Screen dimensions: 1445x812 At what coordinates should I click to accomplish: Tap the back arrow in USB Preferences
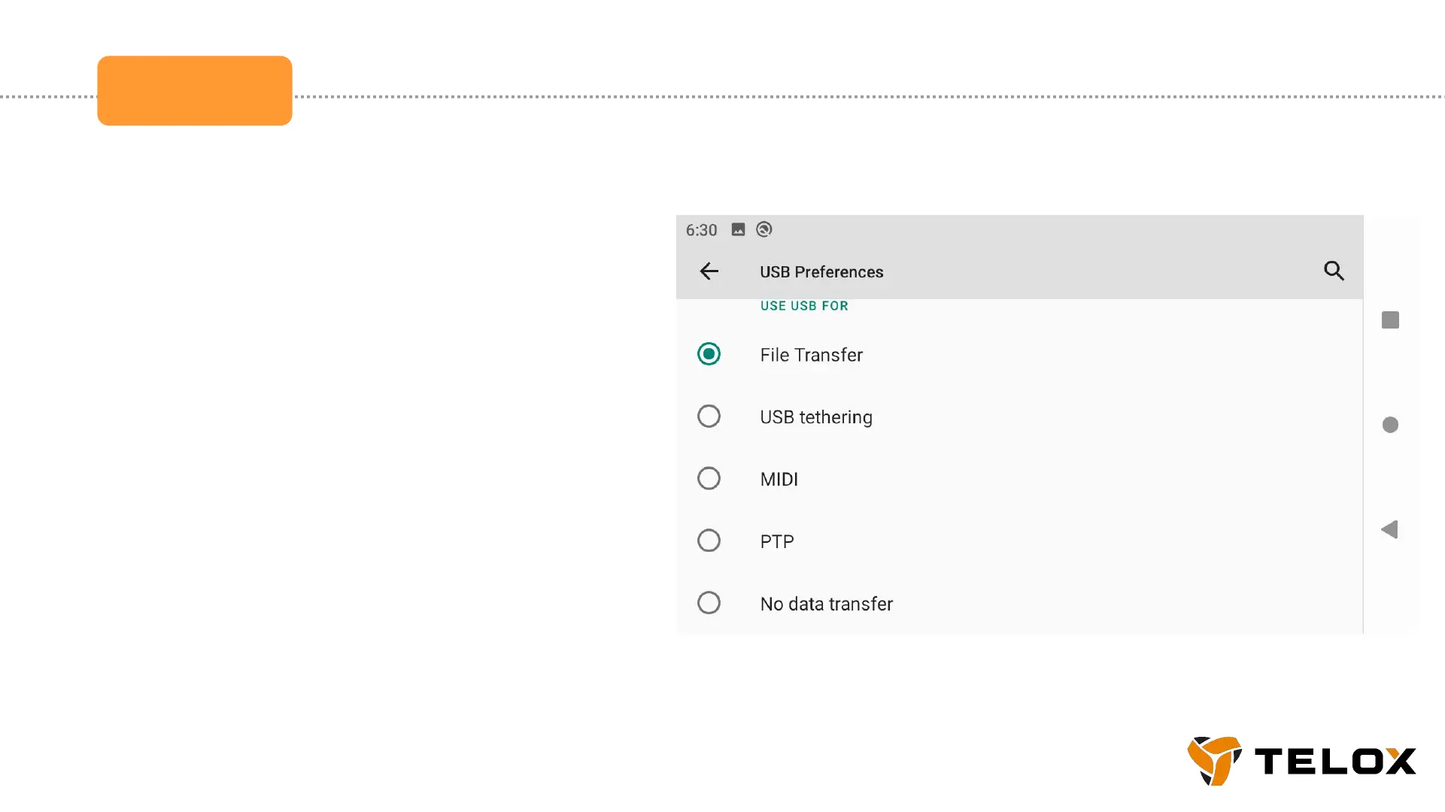[709, 271]
